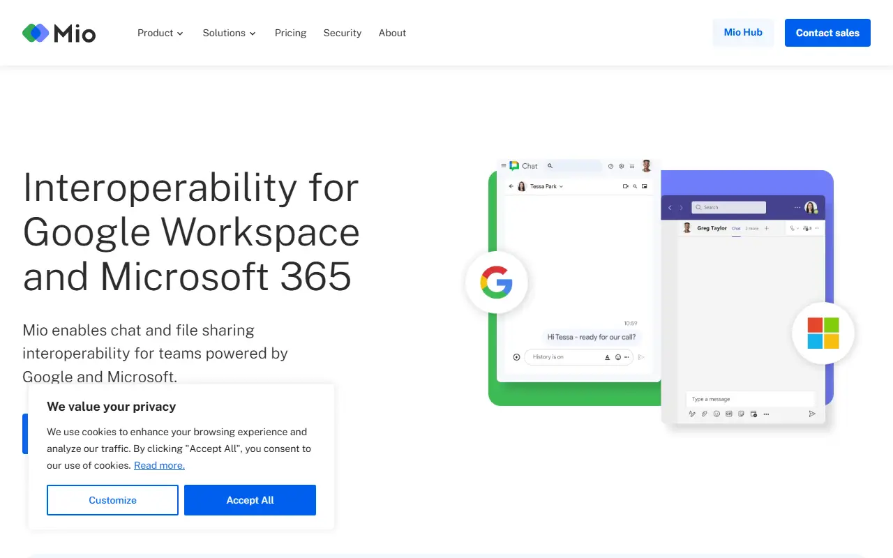Open more options in the Google Chat composer
Viewport: 893px width, 558px height.
[626, 357]
